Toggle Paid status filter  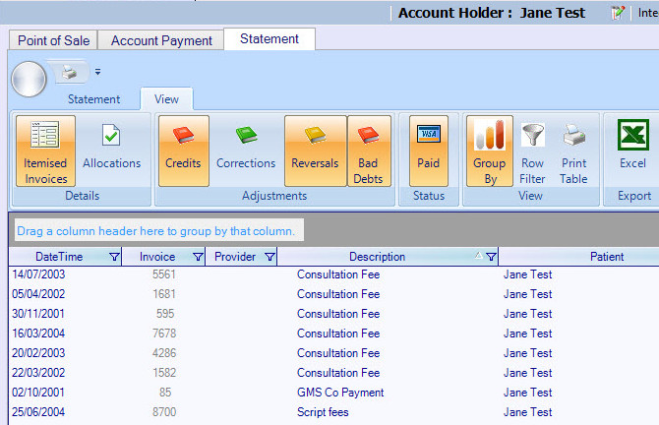(x=428, y=151)
